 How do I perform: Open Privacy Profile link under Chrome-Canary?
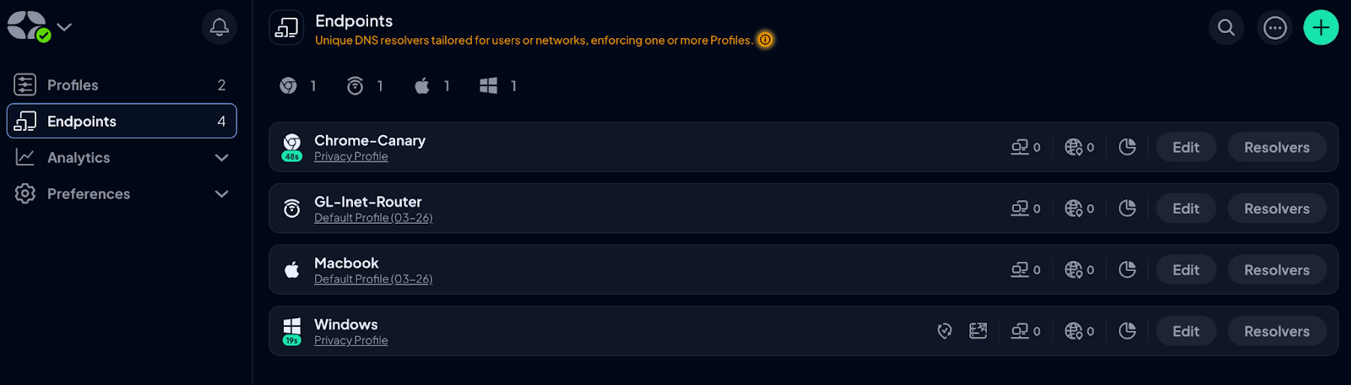click(351, 157)
